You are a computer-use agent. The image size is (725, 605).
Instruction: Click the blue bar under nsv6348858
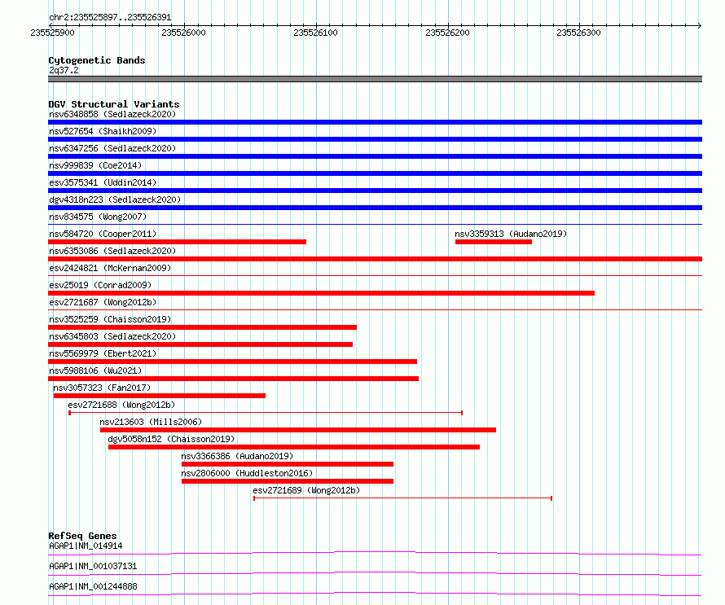(x=375, y=122)
